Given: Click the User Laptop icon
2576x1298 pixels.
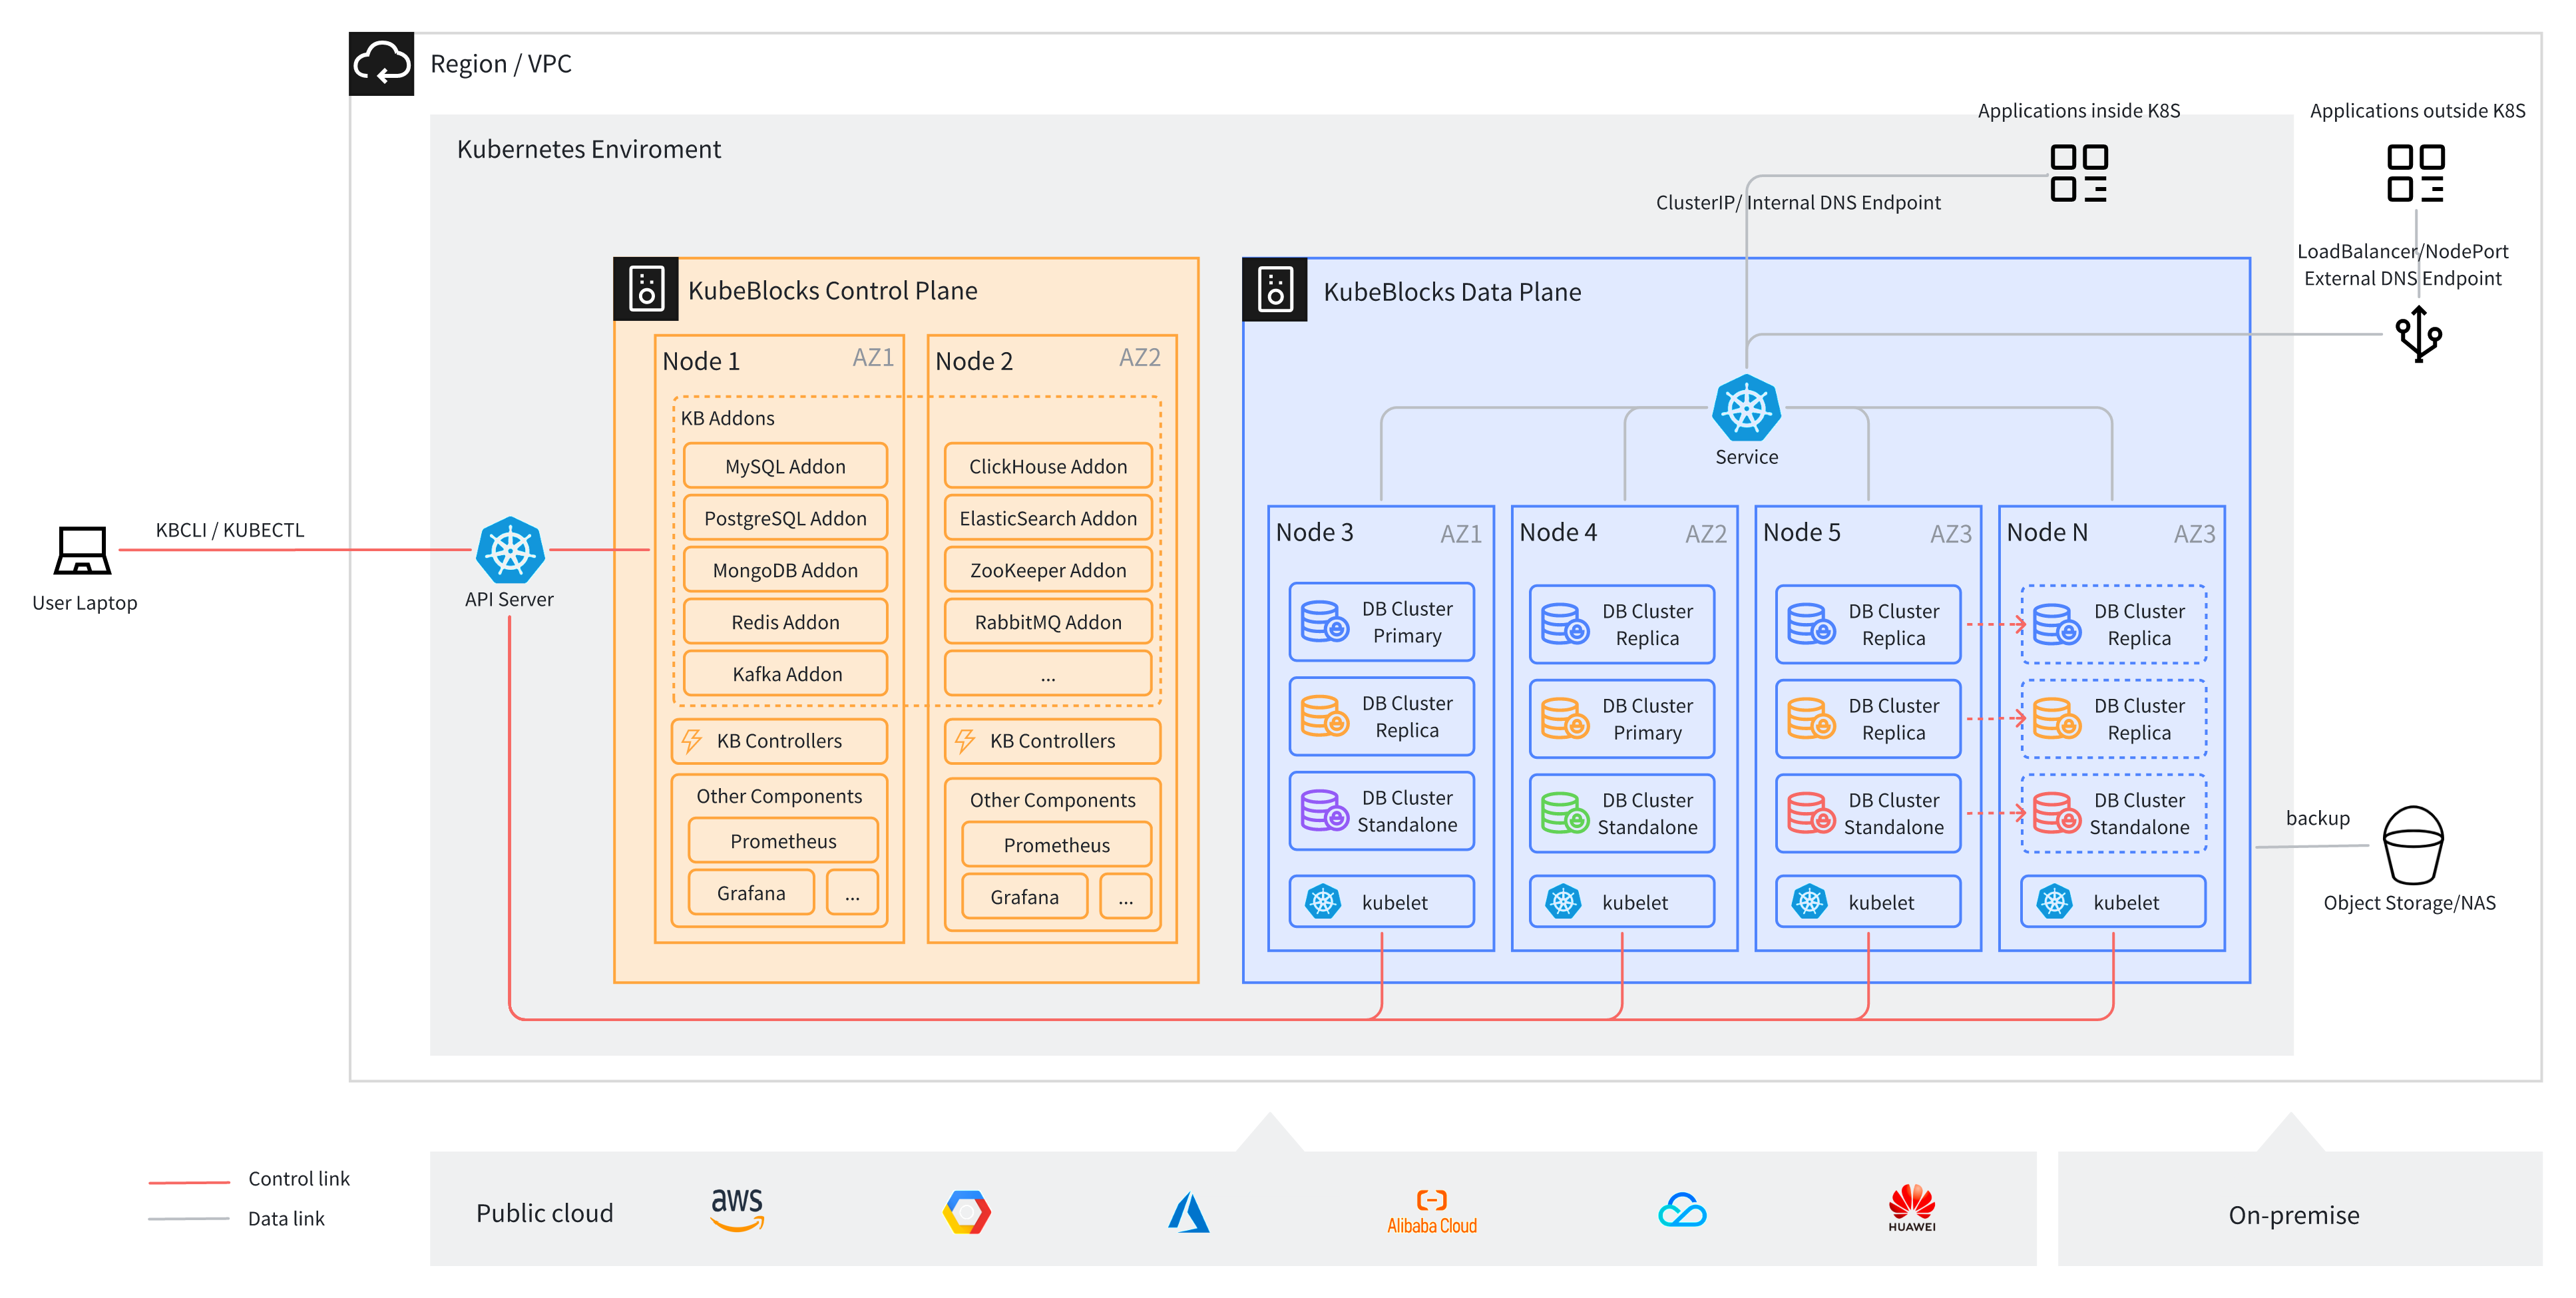Looking at the screenshot, I should 82,550.
